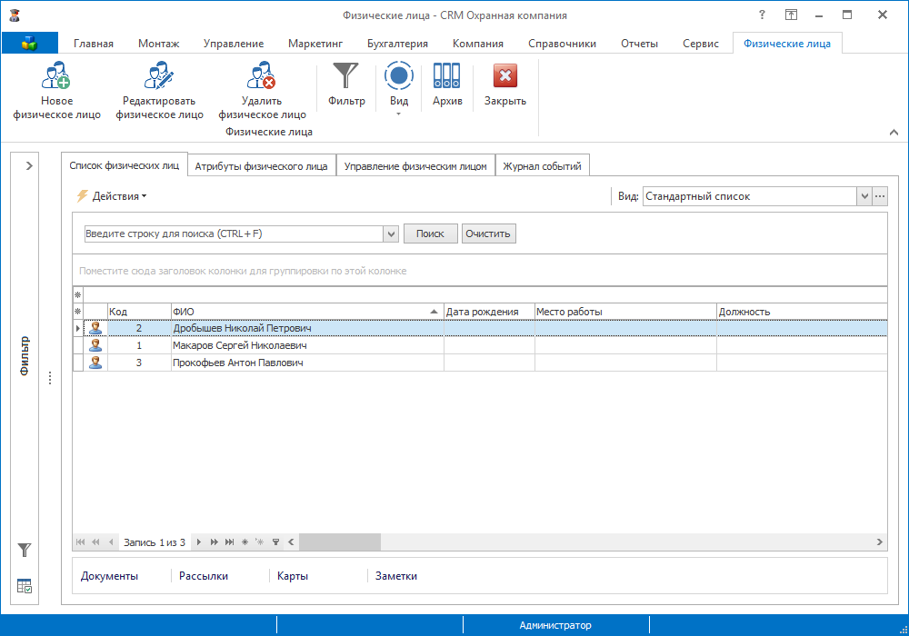Viewport: 909px width, 636px height.
Task: Switch to Управление физическим лицом tab
Action: tap(415, 166)
